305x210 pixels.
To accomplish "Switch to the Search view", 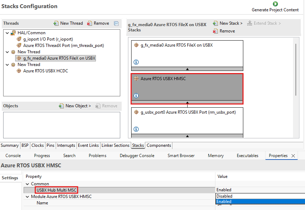I will point(69,156).
